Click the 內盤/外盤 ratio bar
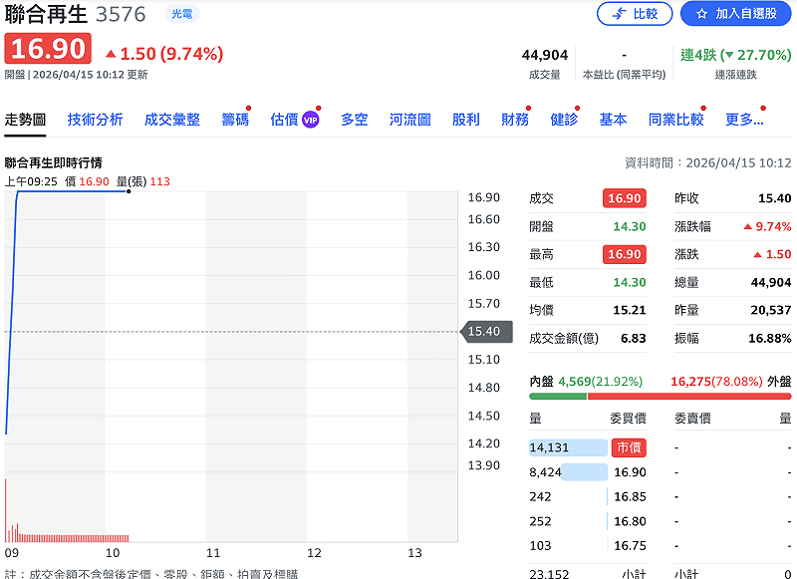The image size is (797, 579). tap(660, 396)
